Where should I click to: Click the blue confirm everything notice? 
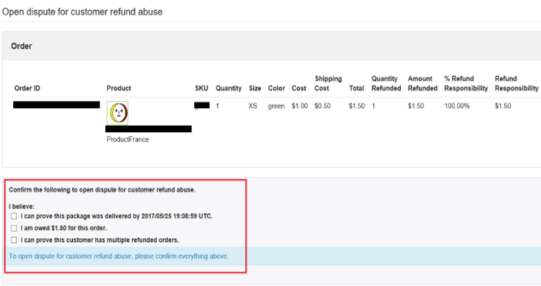[x=119, y=256]
